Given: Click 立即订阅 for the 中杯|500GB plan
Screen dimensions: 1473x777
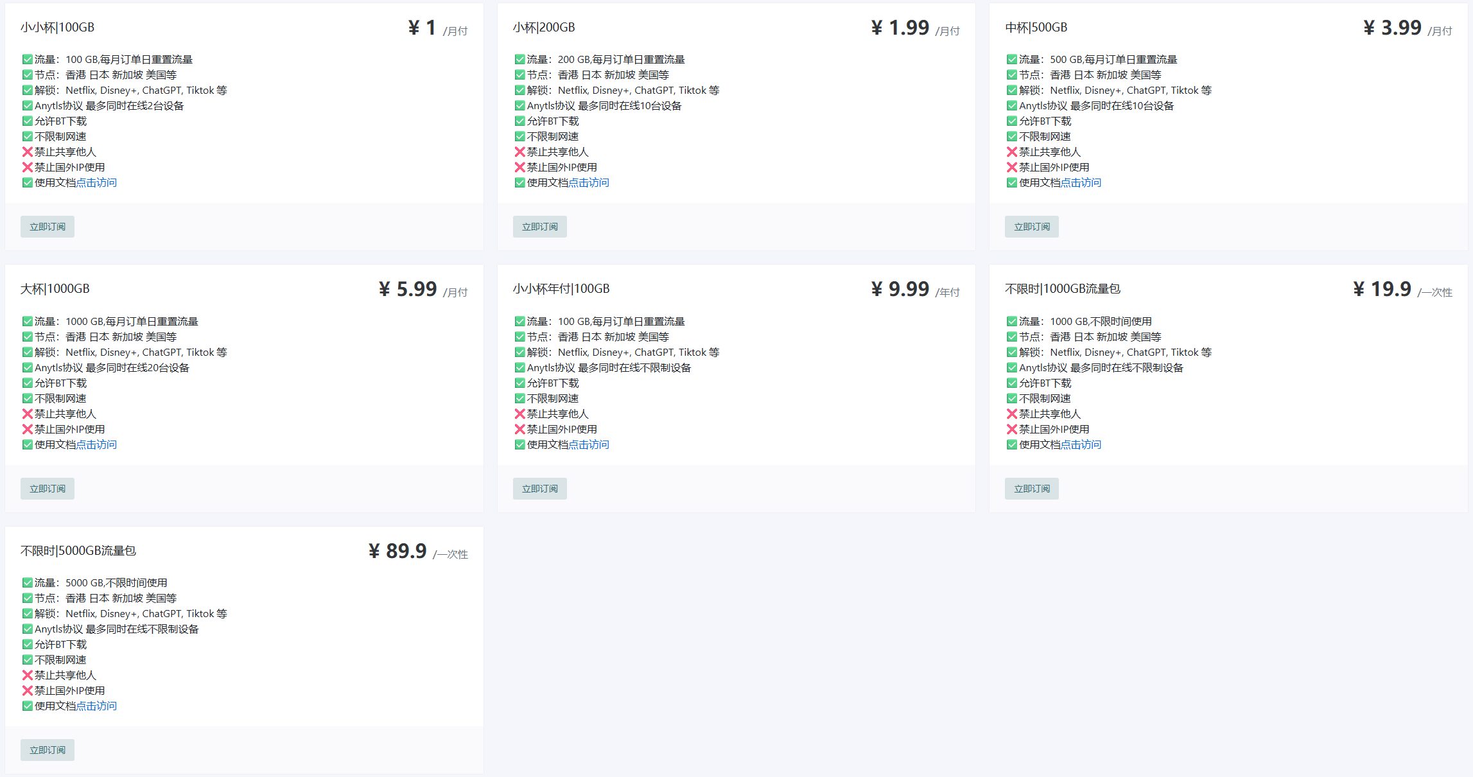Looking at the screenshot, I should point(1032,227).
